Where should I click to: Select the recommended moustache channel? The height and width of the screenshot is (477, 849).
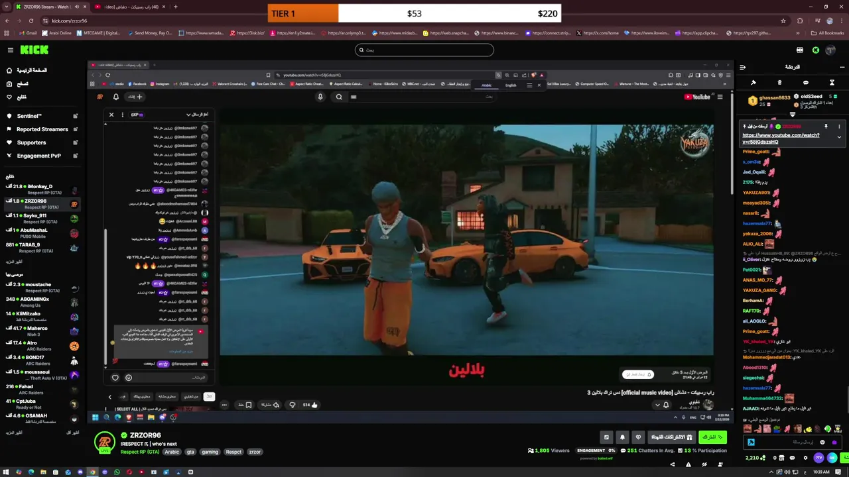click(x=42, y=288)
